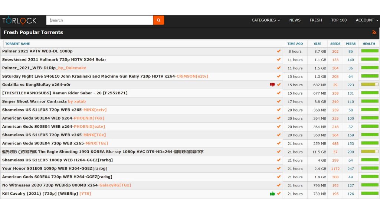380x214 pixels.
Task: Expand the Account dropdown menu
Action: (367, 20)
